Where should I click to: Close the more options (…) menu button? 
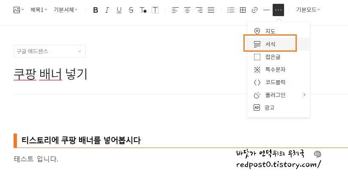tap(278, 10)
